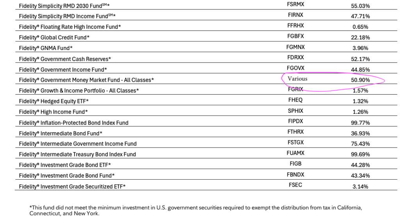Select Fidelity Investment Grade Securitized ETF name

[x=72, y=186]
